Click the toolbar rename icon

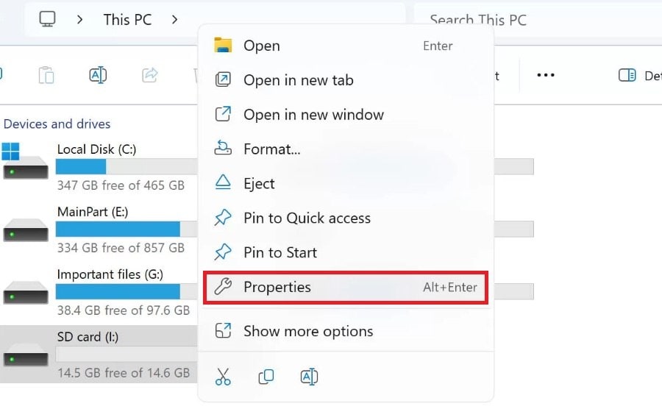point(98,75)
